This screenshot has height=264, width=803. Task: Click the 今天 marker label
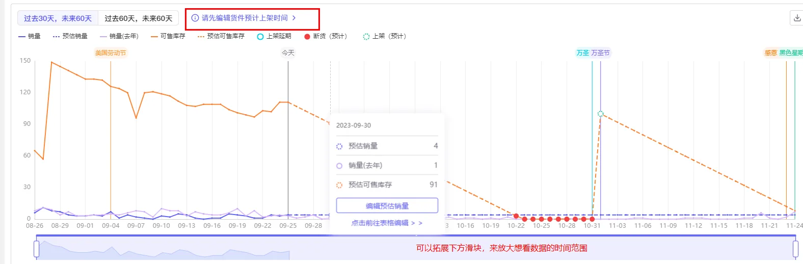288,53
